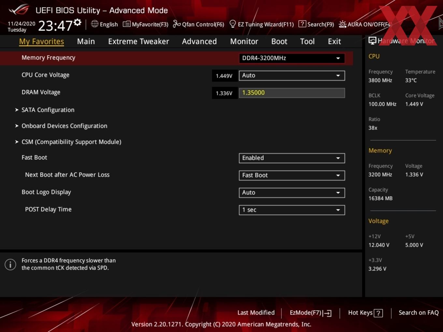
Task: Select Memory Frequency row label
Action: click(48, 58)
